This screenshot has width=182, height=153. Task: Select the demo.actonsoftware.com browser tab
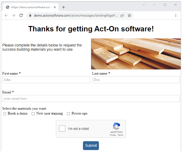click(31, 7)
